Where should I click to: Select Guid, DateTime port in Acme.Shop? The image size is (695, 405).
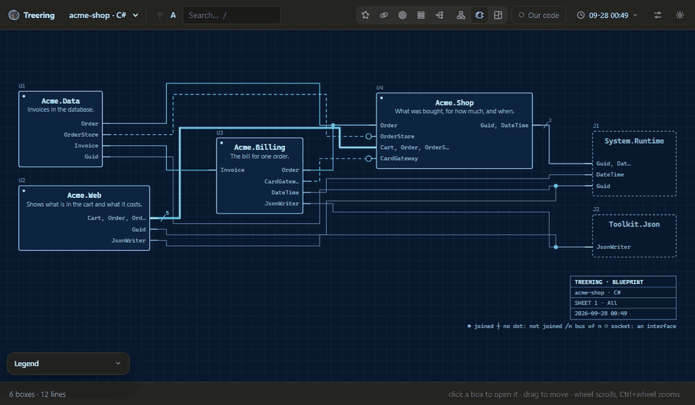coord(505,126)
